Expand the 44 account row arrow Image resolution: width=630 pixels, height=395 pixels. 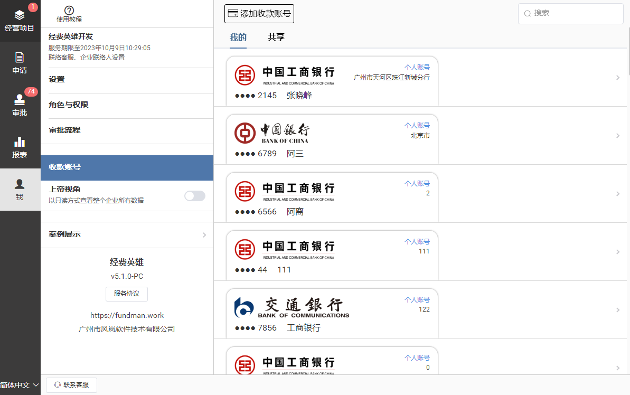[x=618, y=252]
